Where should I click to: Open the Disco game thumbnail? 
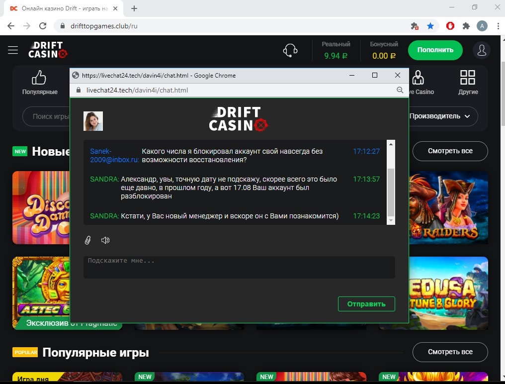[41, 207]
